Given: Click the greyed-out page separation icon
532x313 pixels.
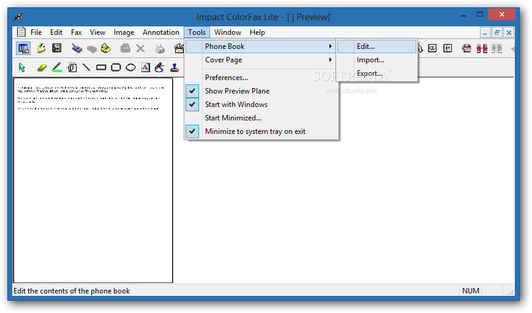Looking at the screenshot, I should tap(496, 48).
